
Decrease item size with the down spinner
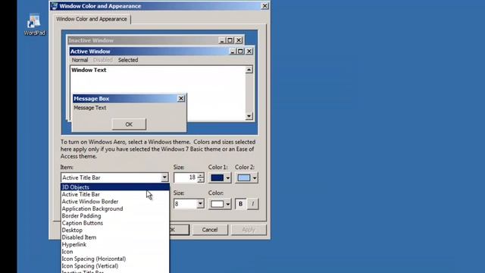pos(200,180)
